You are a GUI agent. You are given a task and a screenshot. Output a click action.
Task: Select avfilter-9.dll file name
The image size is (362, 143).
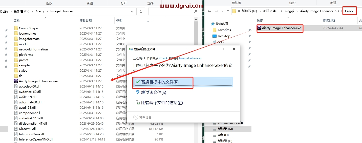coord(28,97)
